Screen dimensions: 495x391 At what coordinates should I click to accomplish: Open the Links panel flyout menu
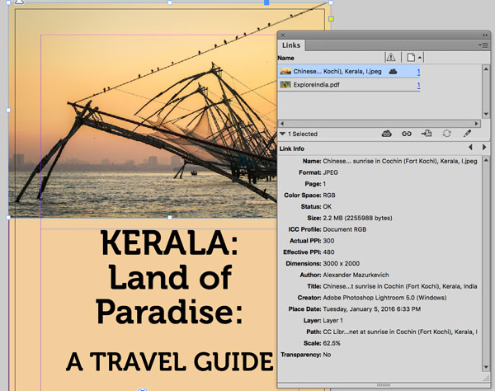pos(483,45)
